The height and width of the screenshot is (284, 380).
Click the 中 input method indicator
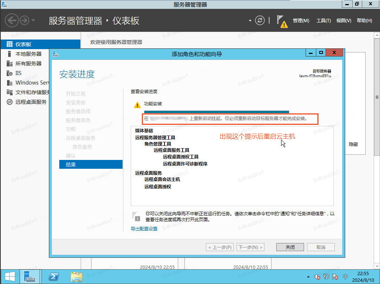[x=345, y=277]
